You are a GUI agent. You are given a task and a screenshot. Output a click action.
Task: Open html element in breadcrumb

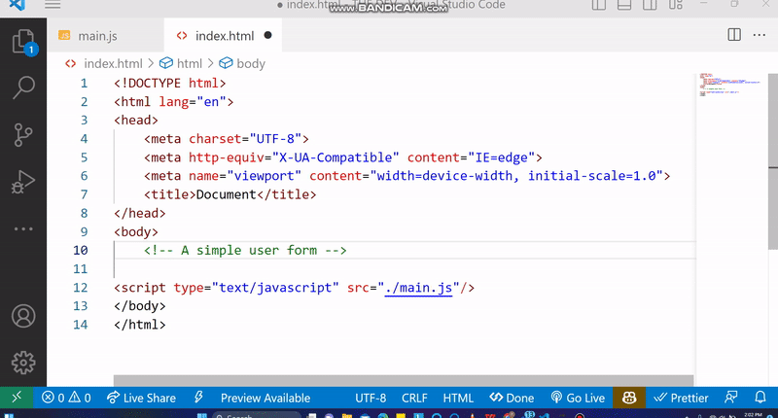coord(189,63)
